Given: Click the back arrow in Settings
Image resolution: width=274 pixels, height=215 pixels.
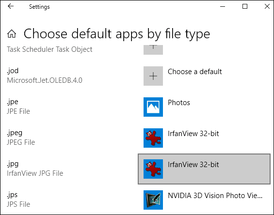Looking at the screenshot, I should coord(11,6).
